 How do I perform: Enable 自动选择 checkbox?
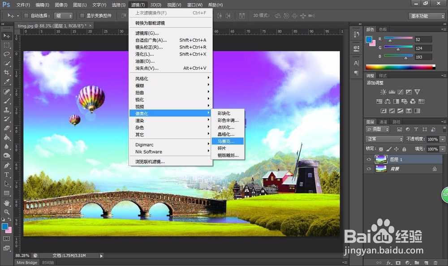tap(26, 16)
